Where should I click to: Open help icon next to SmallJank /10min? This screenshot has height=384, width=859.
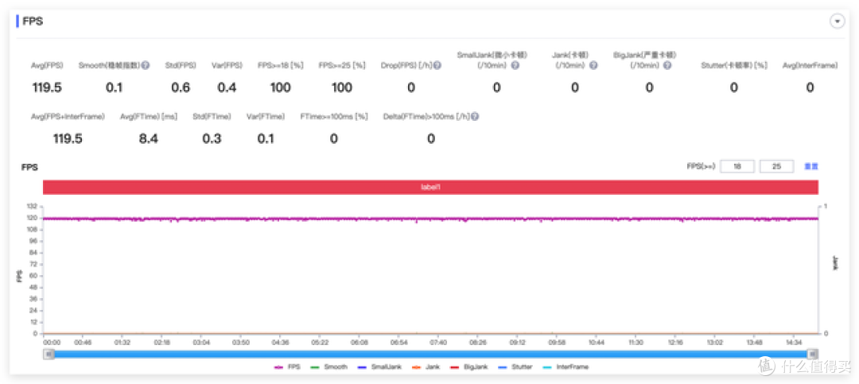[515, 65]
